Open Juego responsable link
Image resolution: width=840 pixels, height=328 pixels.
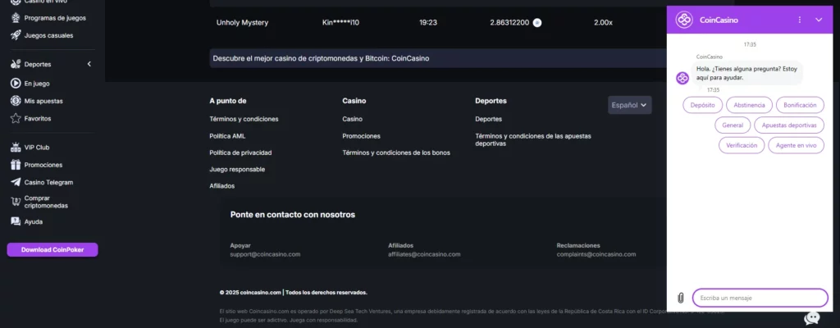pyautogui.click(x=237, y=170)
